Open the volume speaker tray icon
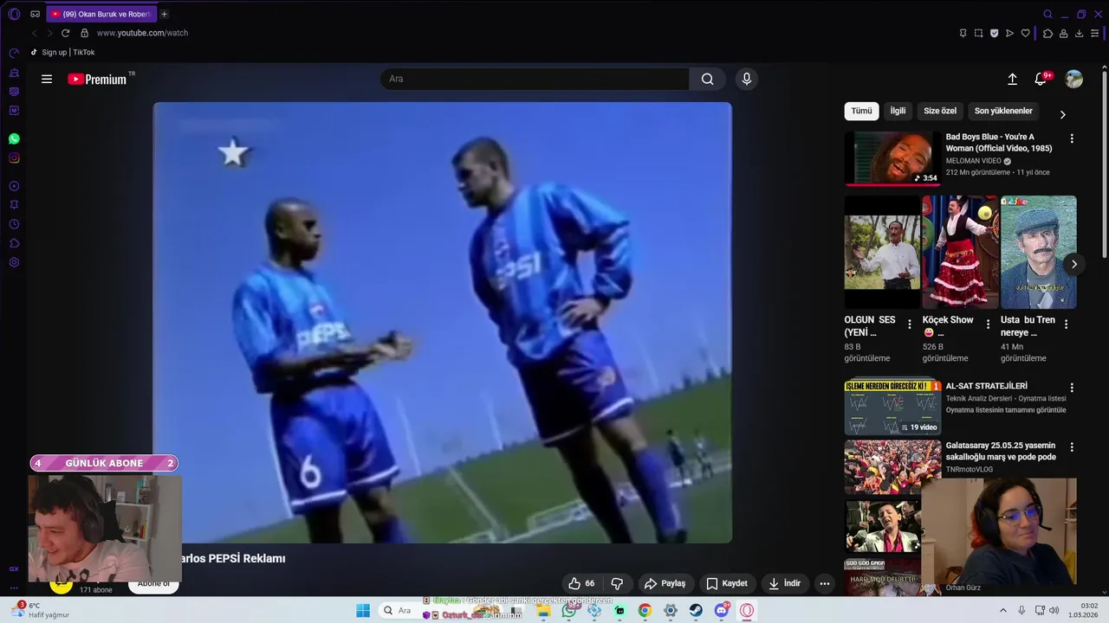The image size is (1109, 623). coord(1054,610)
